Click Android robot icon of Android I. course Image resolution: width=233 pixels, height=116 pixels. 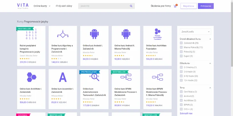coord(94,34)
